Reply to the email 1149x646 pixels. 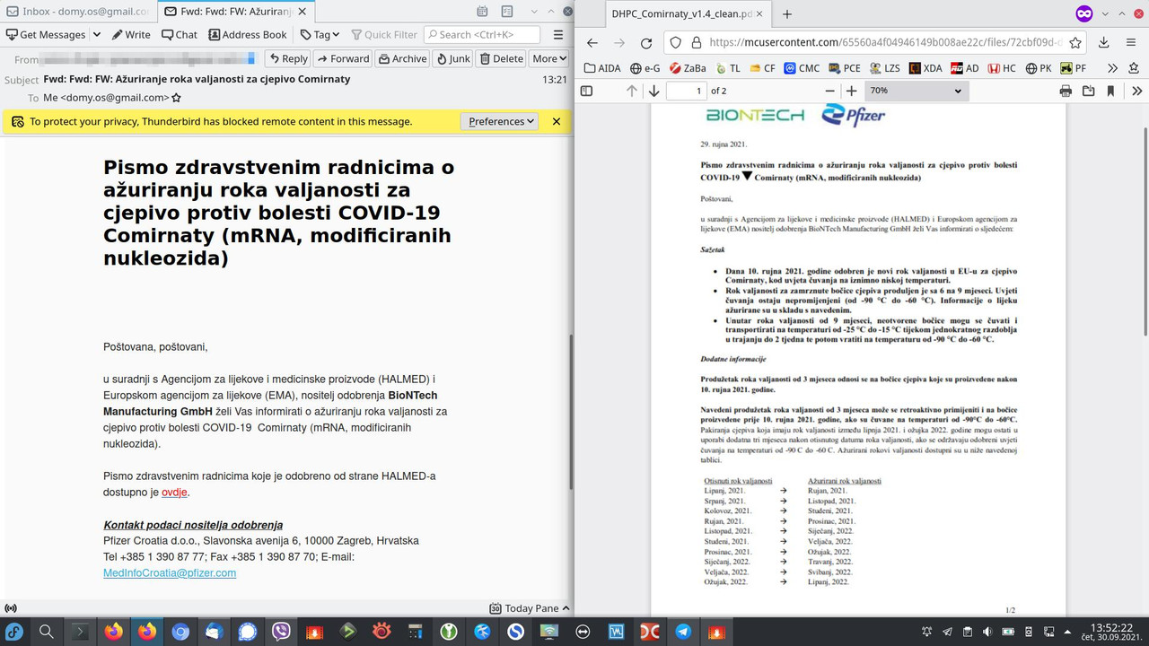click(288, 58)
